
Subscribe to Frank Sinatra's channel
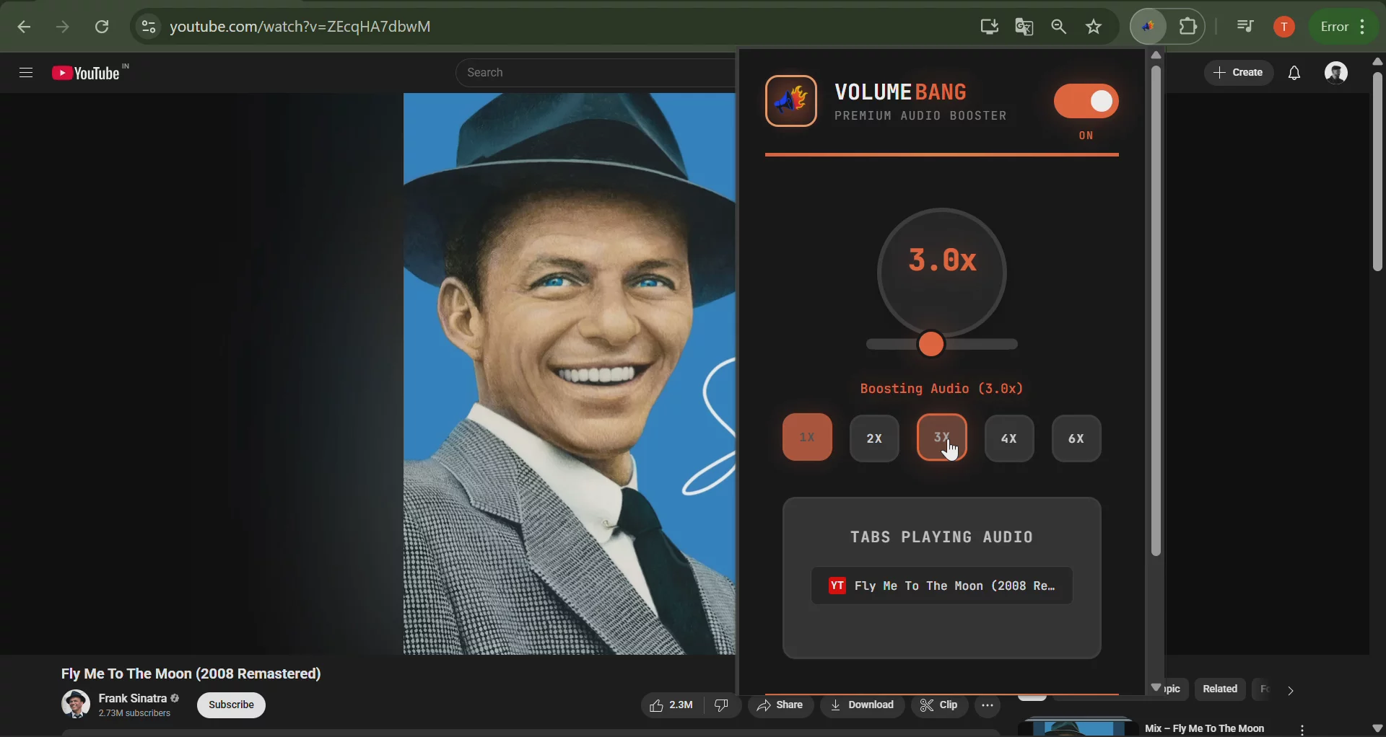pyautogui.click(x=230, y=705)
